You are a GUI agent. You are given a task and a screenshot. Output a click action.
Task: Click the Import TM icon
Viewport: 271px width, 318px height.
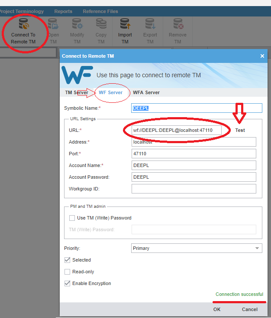coord(125,24)
